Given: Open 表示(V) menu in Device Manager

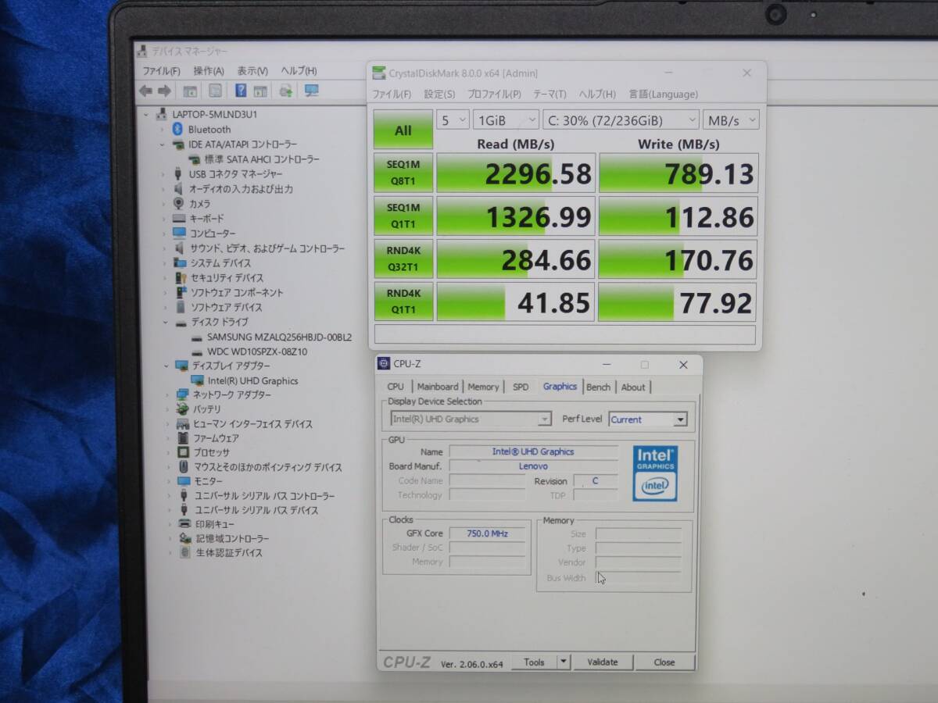Looking at the screenshot, I should coord(252,71).
